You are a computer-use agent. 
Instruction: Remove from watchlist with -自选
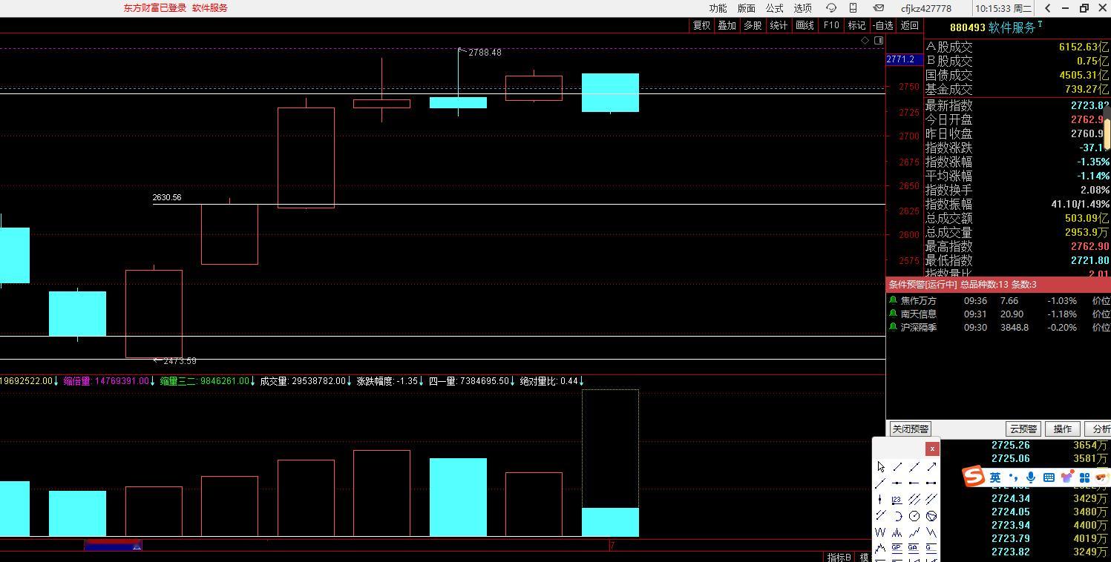pyautogui.click(x=883, y=25)
